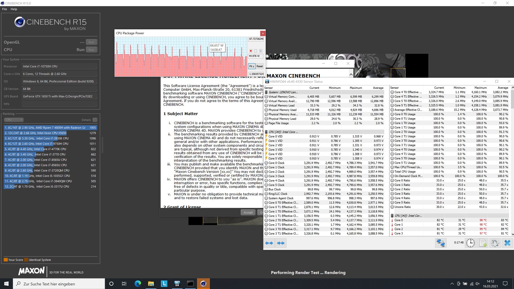
Task: Open HWiNFO remote monitoring network icon
Action: [441, 243]
